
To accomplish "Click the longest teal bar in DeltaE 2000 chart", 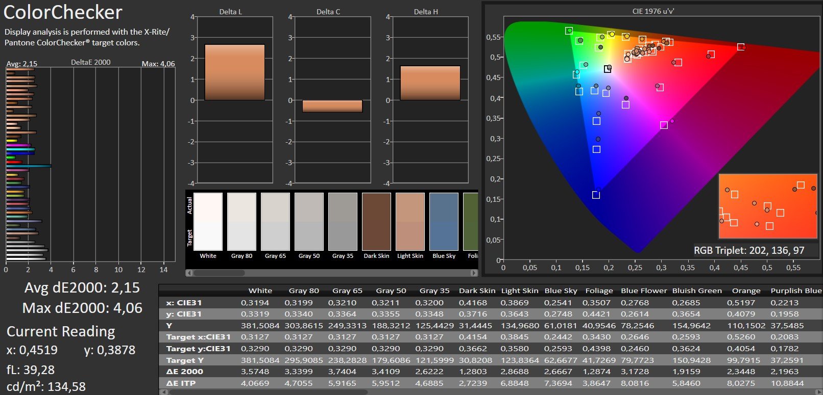I will (29, 166).
